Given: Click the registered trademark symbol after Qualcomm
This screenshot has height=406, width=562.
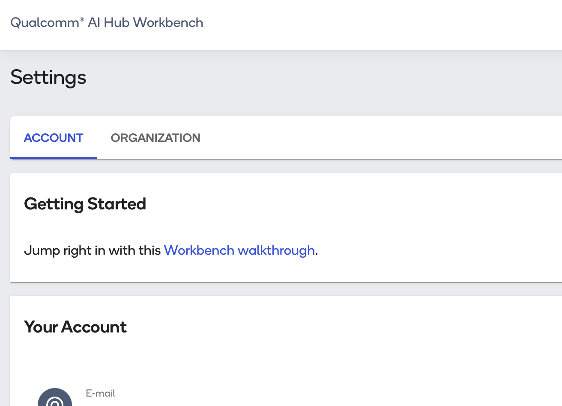Looking at the screenshot, I should click(x=82, y=19).
